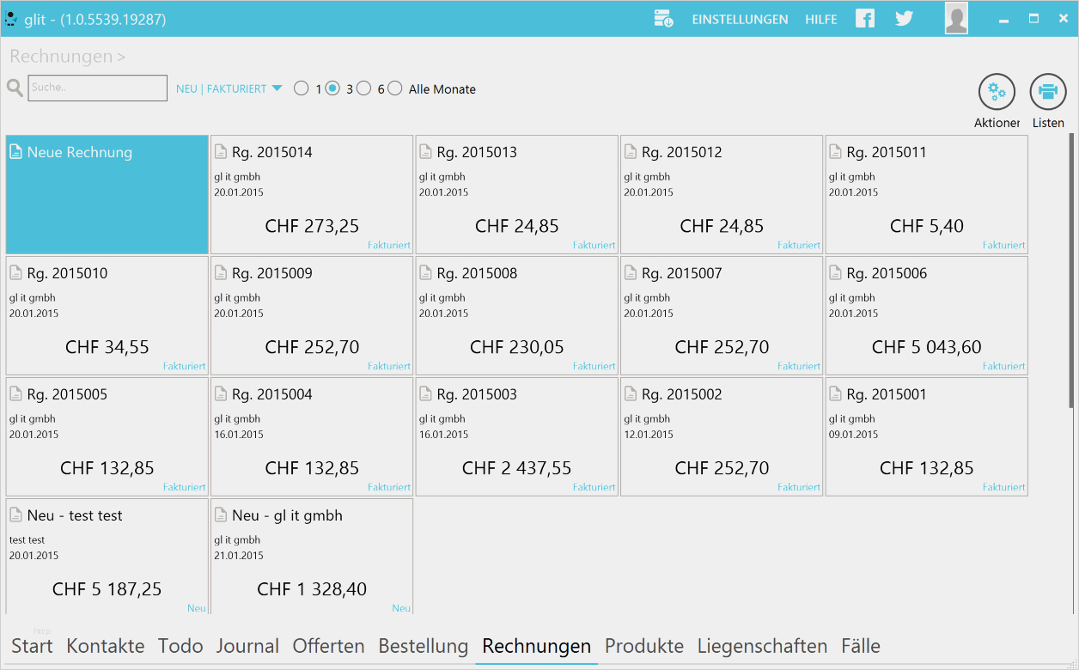1079x670 pixels.
Task: Click the glit app icon in title bar
Action: [x=11, y=19]
